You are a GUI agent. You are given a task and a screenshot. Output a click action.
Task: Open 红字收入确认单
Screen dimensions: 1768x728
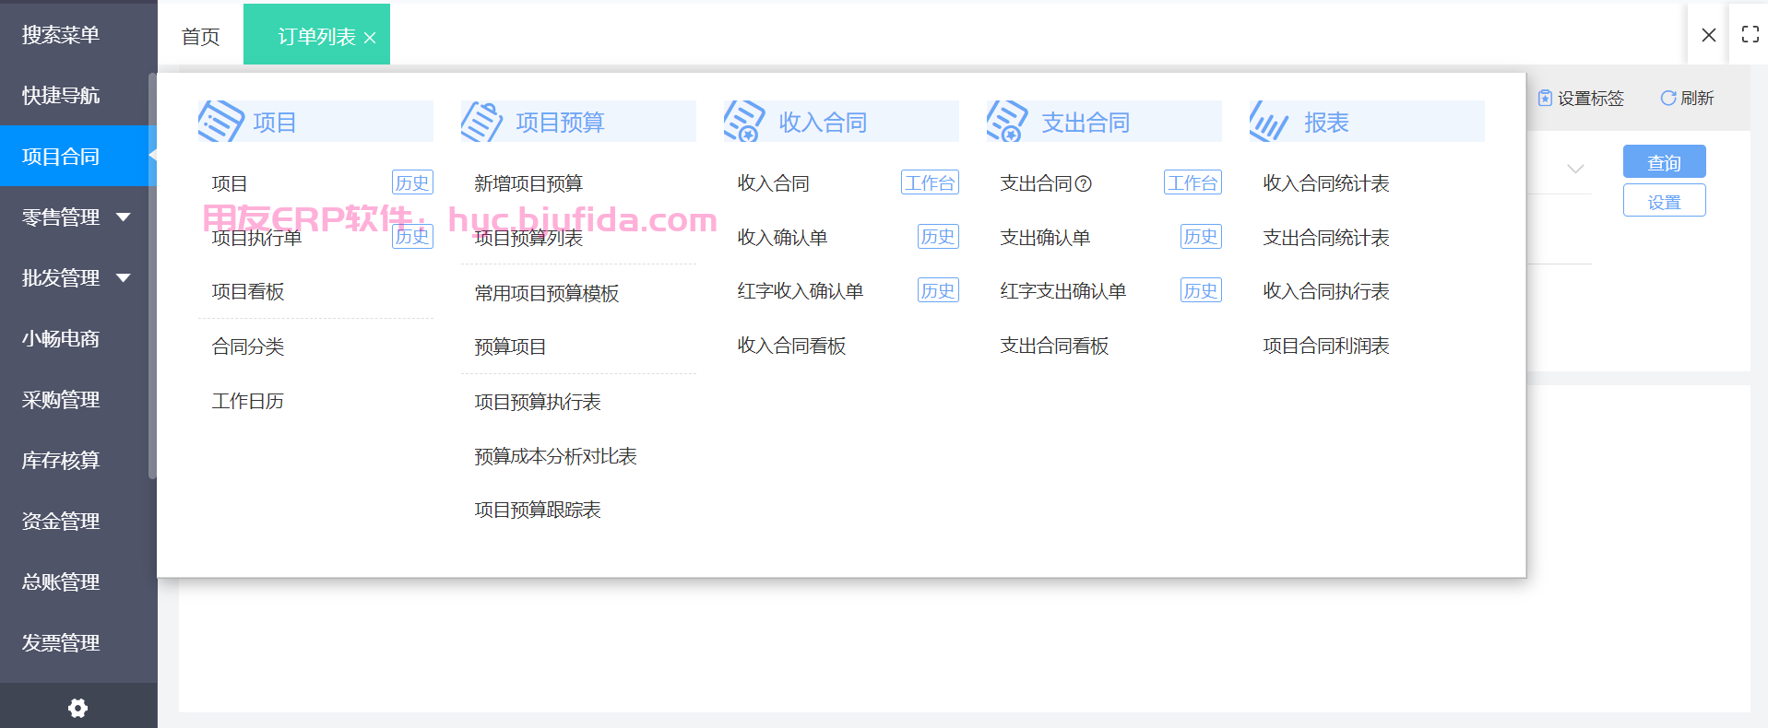pyautogui.click(x=801, y=291)
